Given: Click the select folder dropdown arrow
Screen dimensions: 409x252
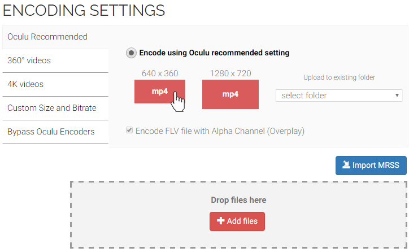Looking at the screenshot, I should tap(397, 95).
